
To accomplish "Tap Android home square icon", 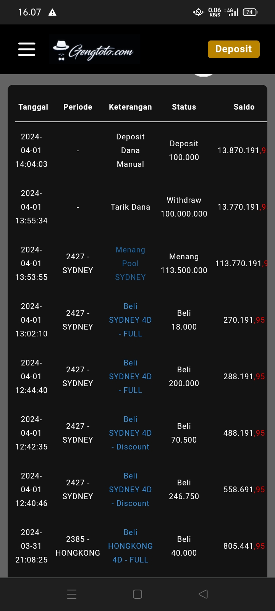I will pos(137,594).
